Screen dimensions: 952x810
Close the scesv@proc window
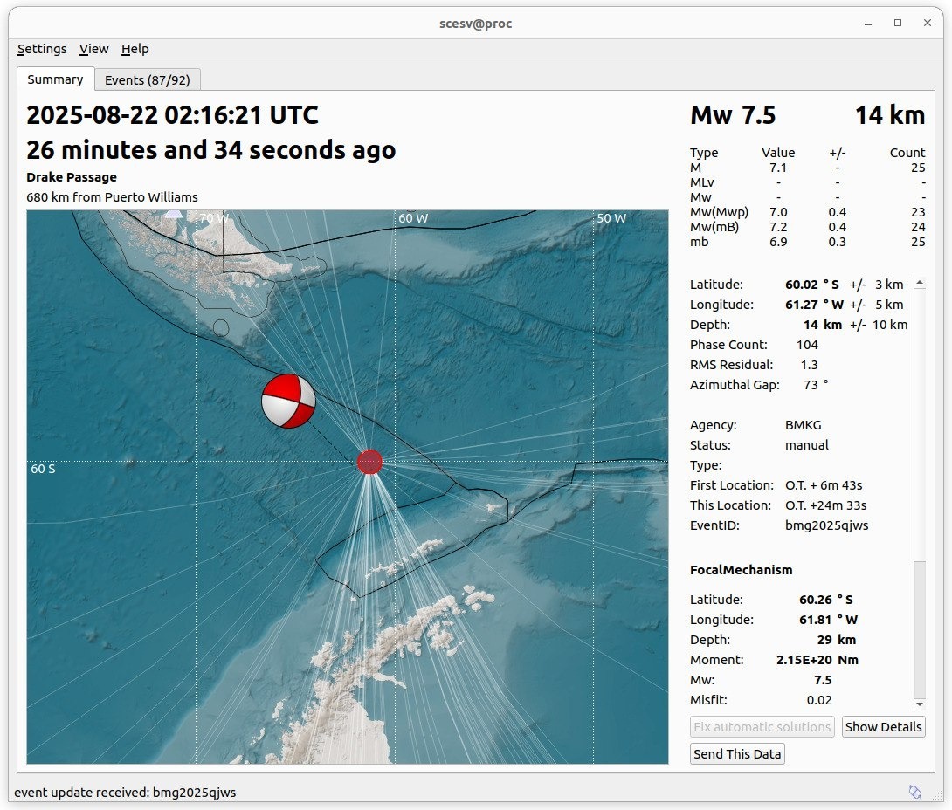927,23
